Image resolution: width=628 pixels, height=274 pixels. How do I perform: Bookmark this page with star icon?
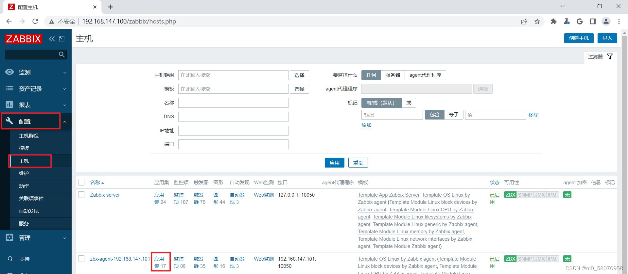537,21
